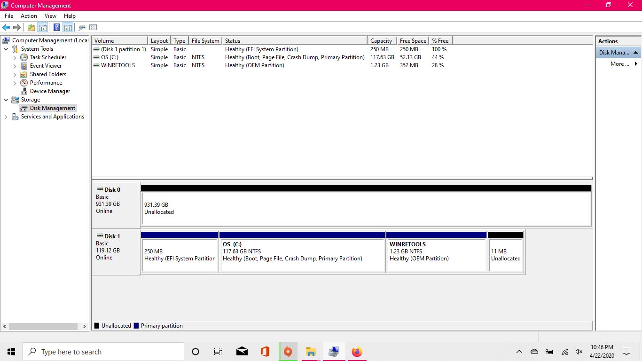
Task: Expand the Shared Folders node arrow
Action: click(15, 75)
